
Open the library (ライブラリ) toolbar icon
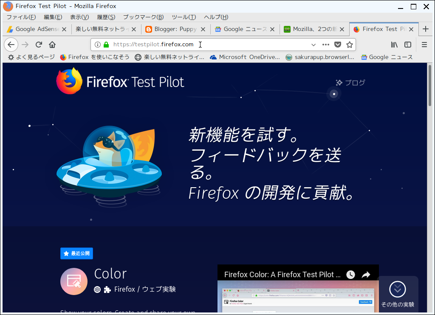pos(394,44)
